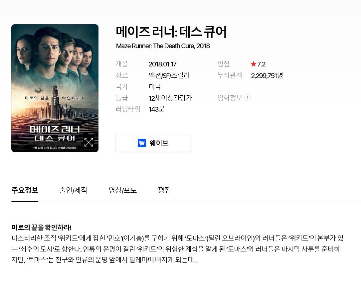Select the 주요정보 tab
Screen dimensions: 361x282
pyautogui.click(x=25, y=190)
